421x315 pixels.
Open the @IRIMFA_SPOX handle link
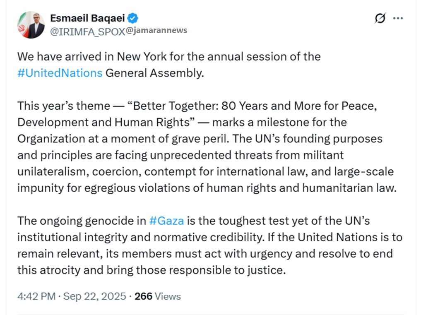pyautogui.click(x=87, y=32)
